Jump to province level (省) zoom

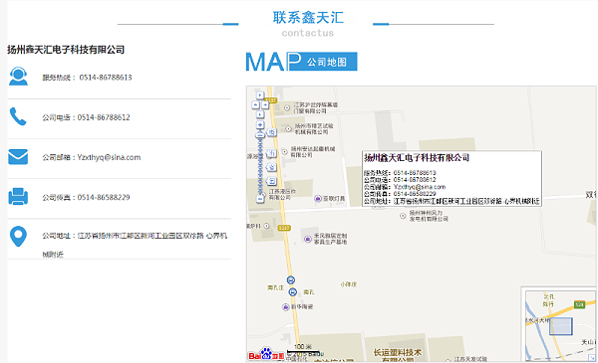click(271, 167)
